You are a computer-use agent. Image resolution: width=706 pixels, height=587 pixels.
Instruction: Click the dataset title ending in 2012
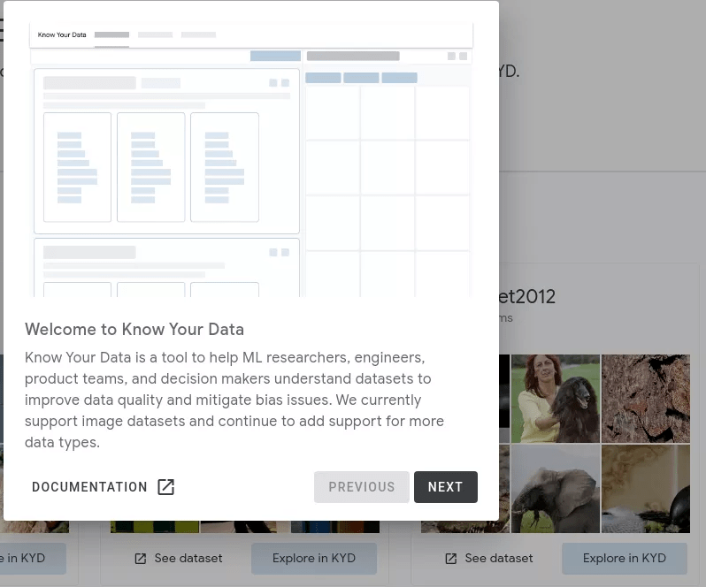coord(527,297)
